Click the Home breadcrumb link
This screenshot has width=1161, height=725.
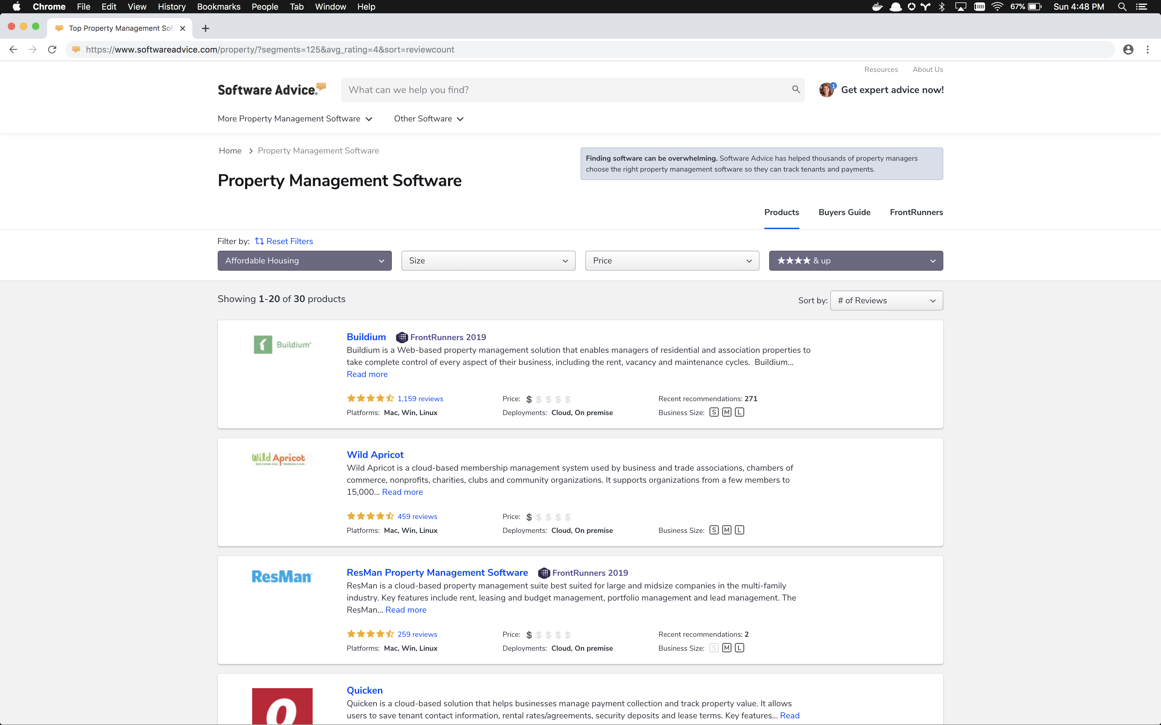coord(230,150)
